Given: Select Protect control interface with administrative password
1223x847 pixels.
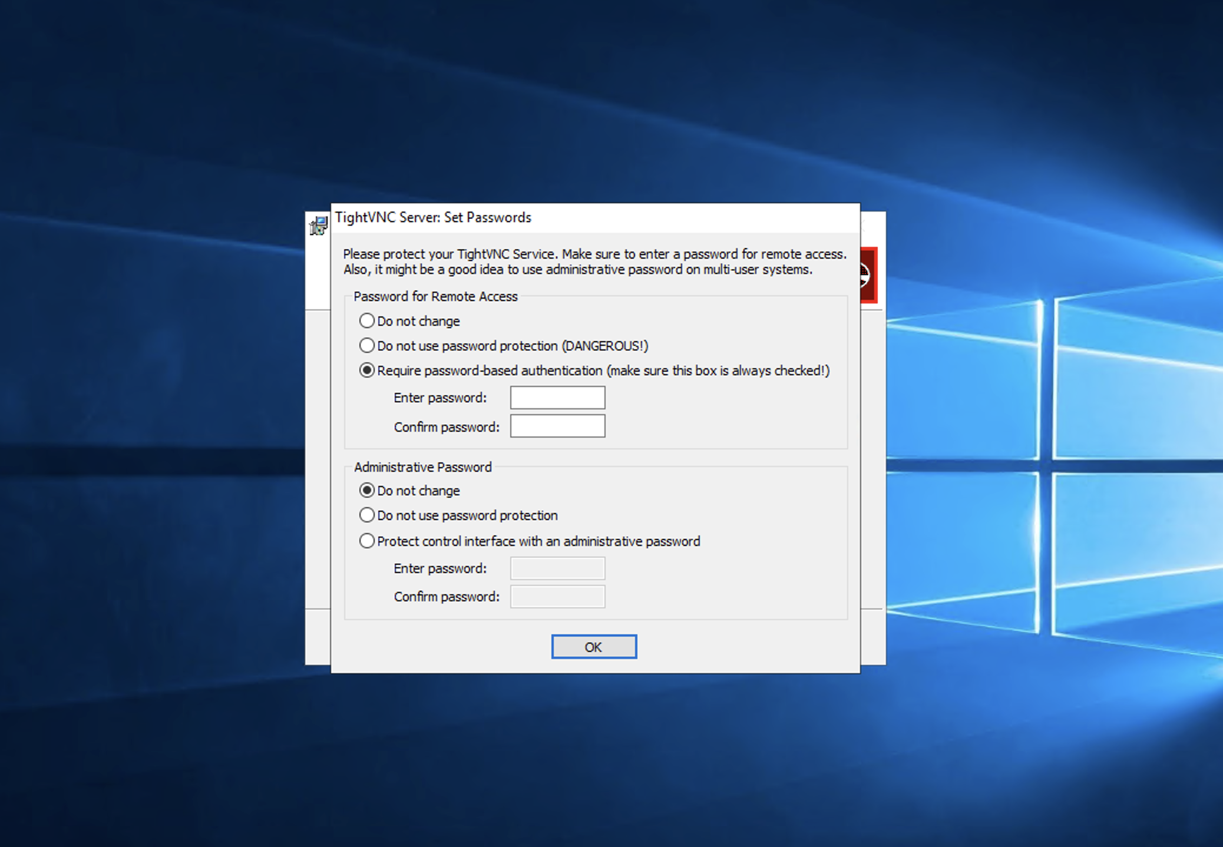Looking at the screenshot, I should click(x=367, y=541).
